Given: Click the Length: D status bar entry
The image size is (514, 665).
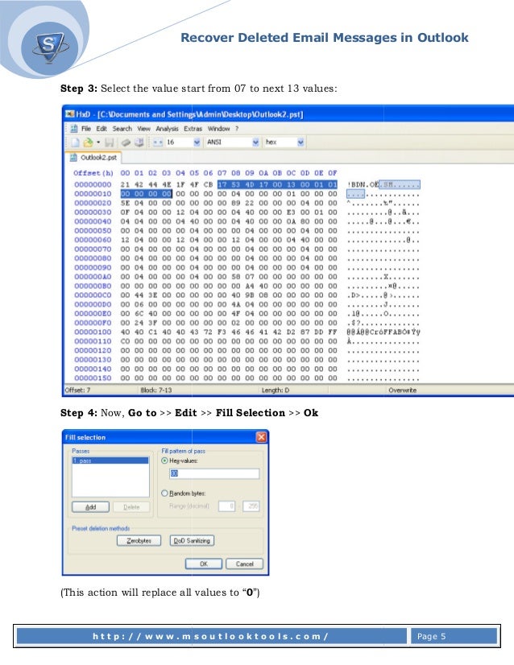Looking at the screenshot, I should point(275,390).
